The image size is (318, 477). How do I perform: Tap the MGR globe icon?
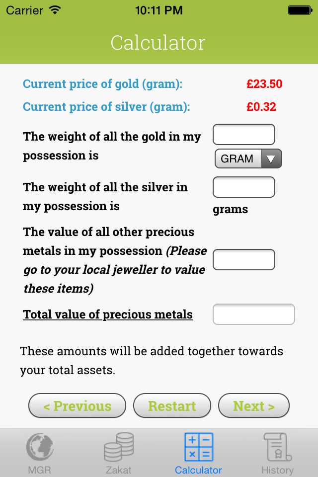(x=39, y=447)
